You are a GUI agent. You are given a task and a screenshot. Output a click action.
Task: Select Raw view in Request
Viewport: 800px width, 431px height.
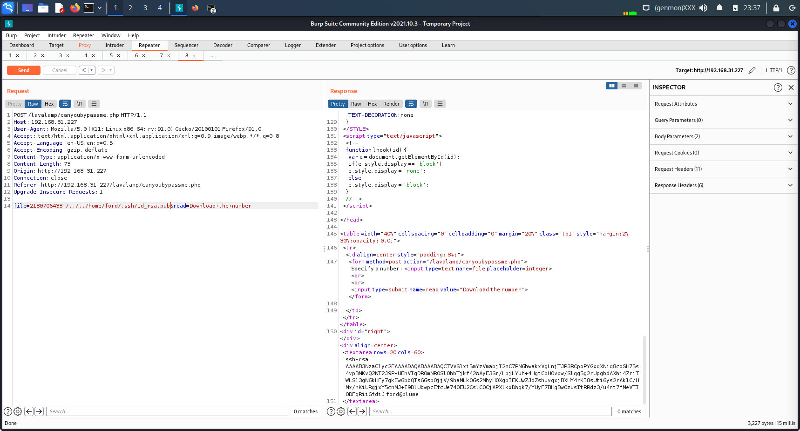pos(33,104)
